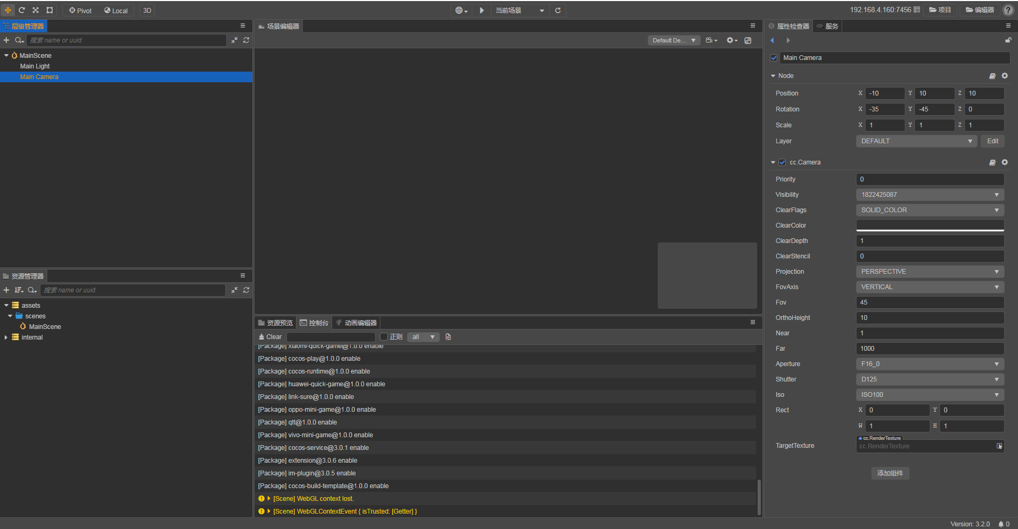Viewport: 1018px width, 529px height.
Task: Open the scene camera settings dropdown
Action: pos(711,40)
